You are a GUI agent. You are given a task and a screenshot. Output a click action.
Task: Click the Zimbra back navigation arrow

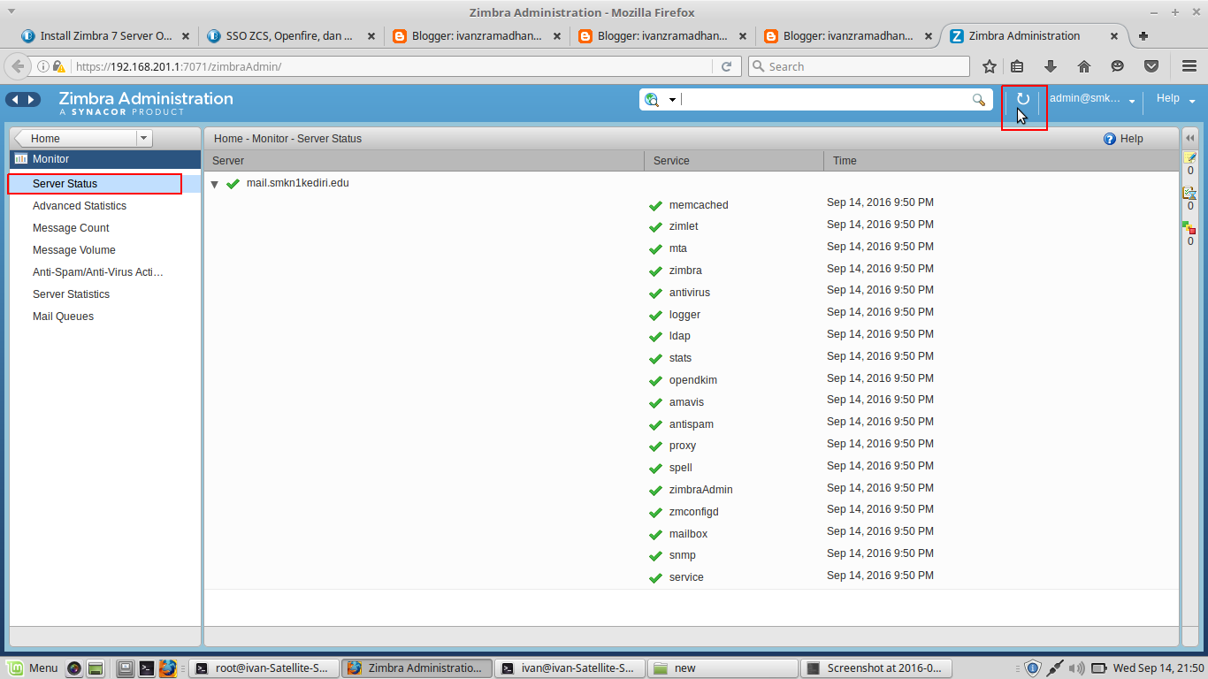pyautogui.click(x=15, y=100)
